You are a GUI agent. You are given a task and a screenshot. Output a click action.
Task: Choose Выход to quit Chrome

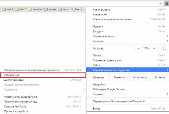tap(127, 108)
